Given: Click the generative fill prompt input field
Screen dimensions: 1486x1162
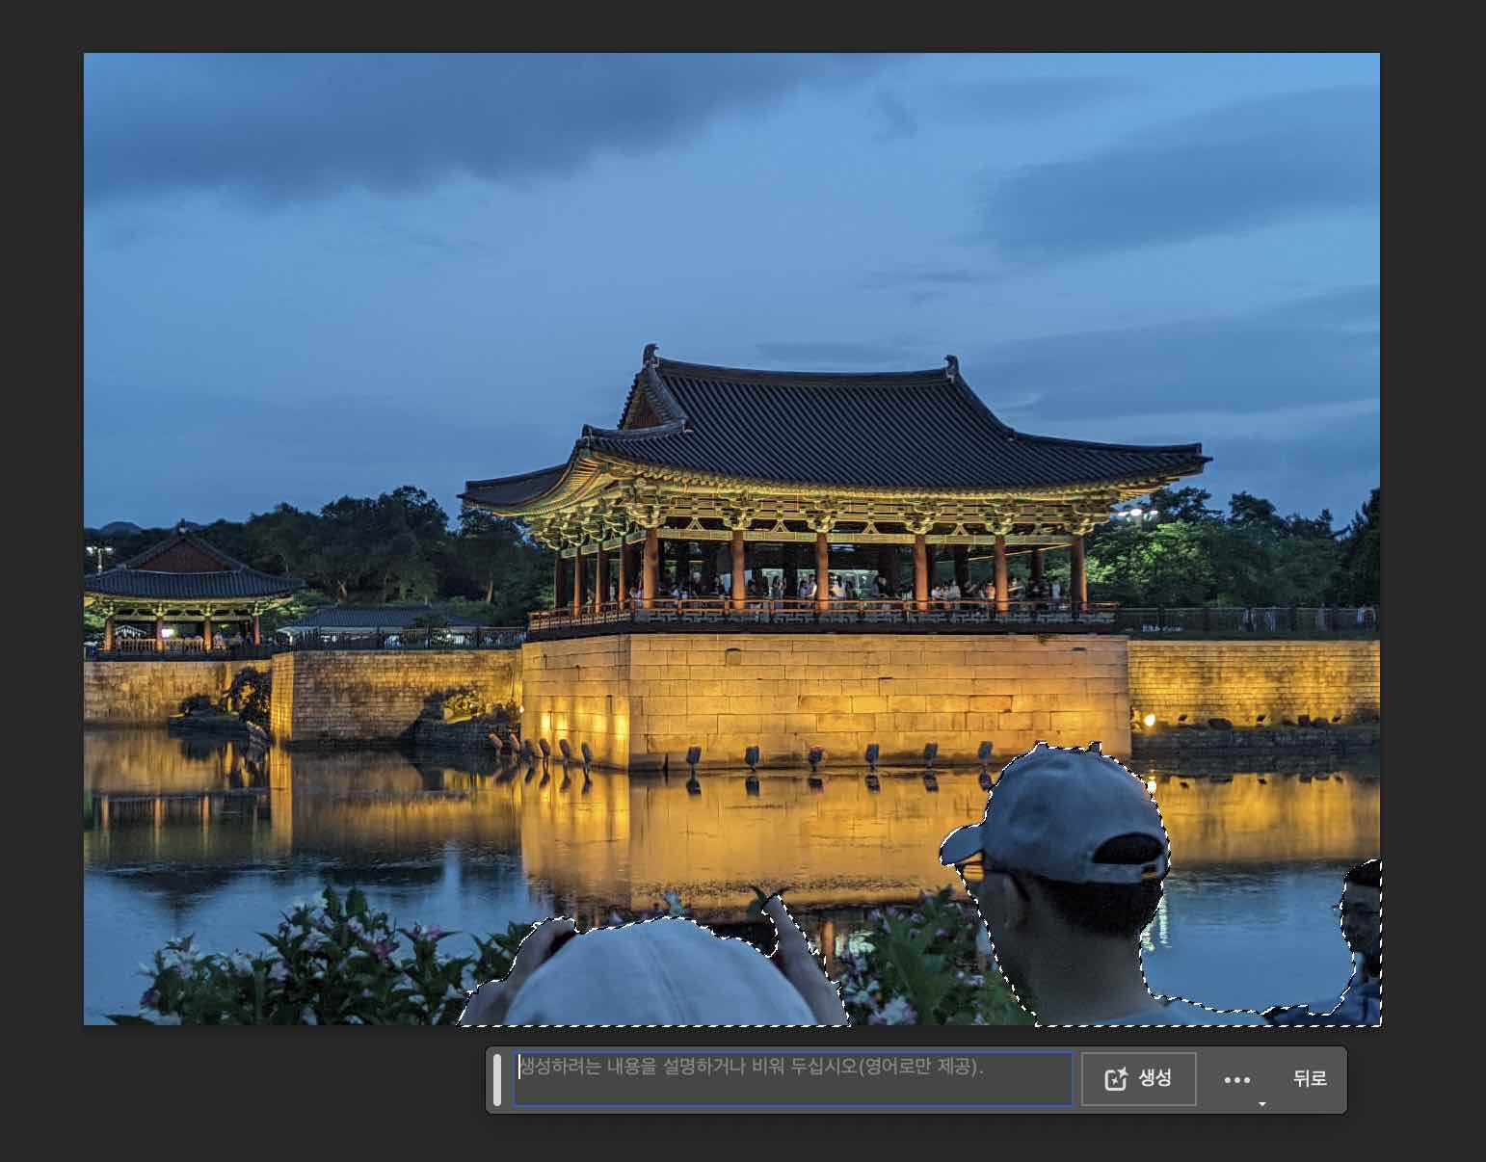Looking at the screenshot, I should point(792,1078).
